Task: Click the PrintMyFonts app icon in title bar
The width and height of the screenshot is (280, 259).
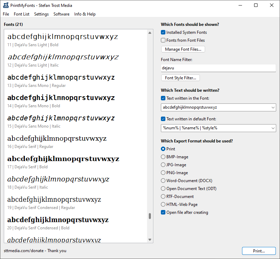Action: pyautogui.click(x=6, y=6)
